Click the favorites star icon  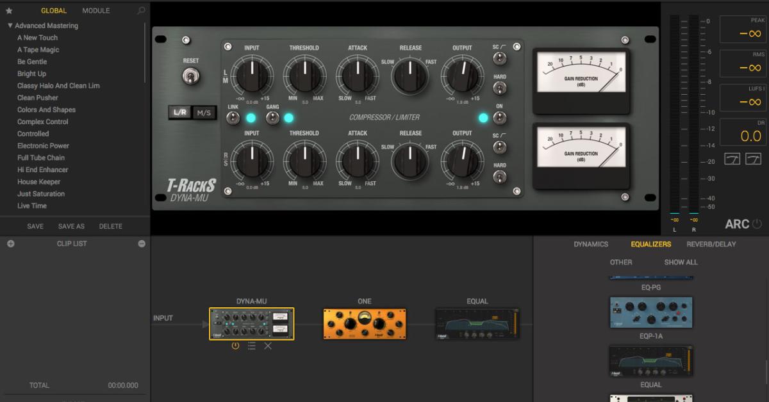[9, 11]
